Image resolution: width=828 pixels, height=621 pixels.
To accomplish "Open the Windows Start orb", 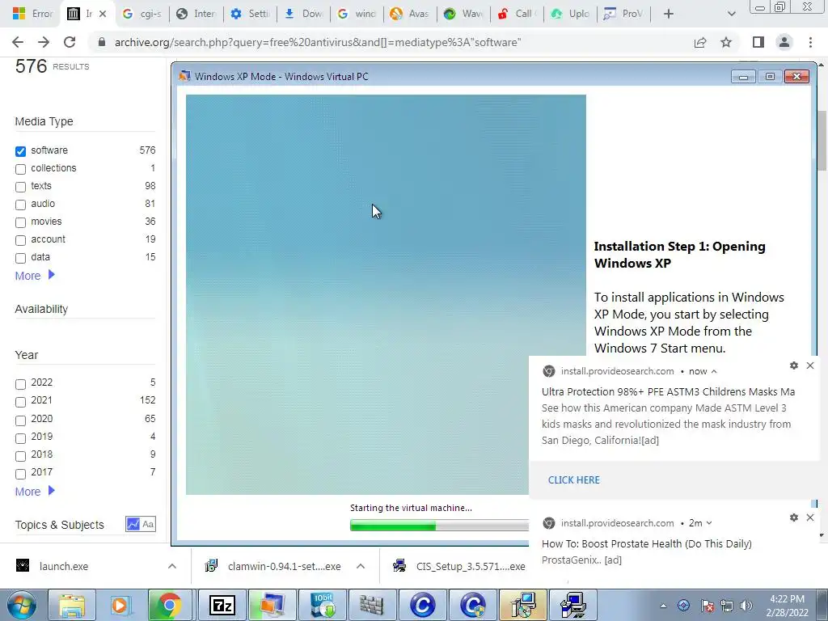I will tap(22, 605).
